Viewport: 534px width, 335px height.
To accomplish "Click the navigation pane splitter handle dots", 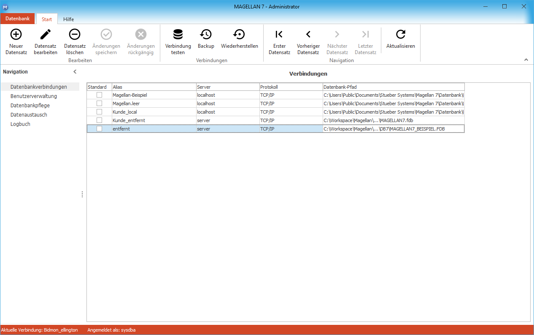I will (82, 194).
